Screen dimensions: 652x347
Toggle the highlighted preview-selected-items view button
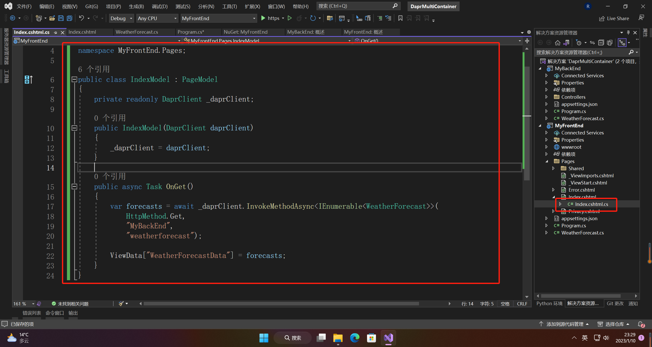(x=622, y=43)
